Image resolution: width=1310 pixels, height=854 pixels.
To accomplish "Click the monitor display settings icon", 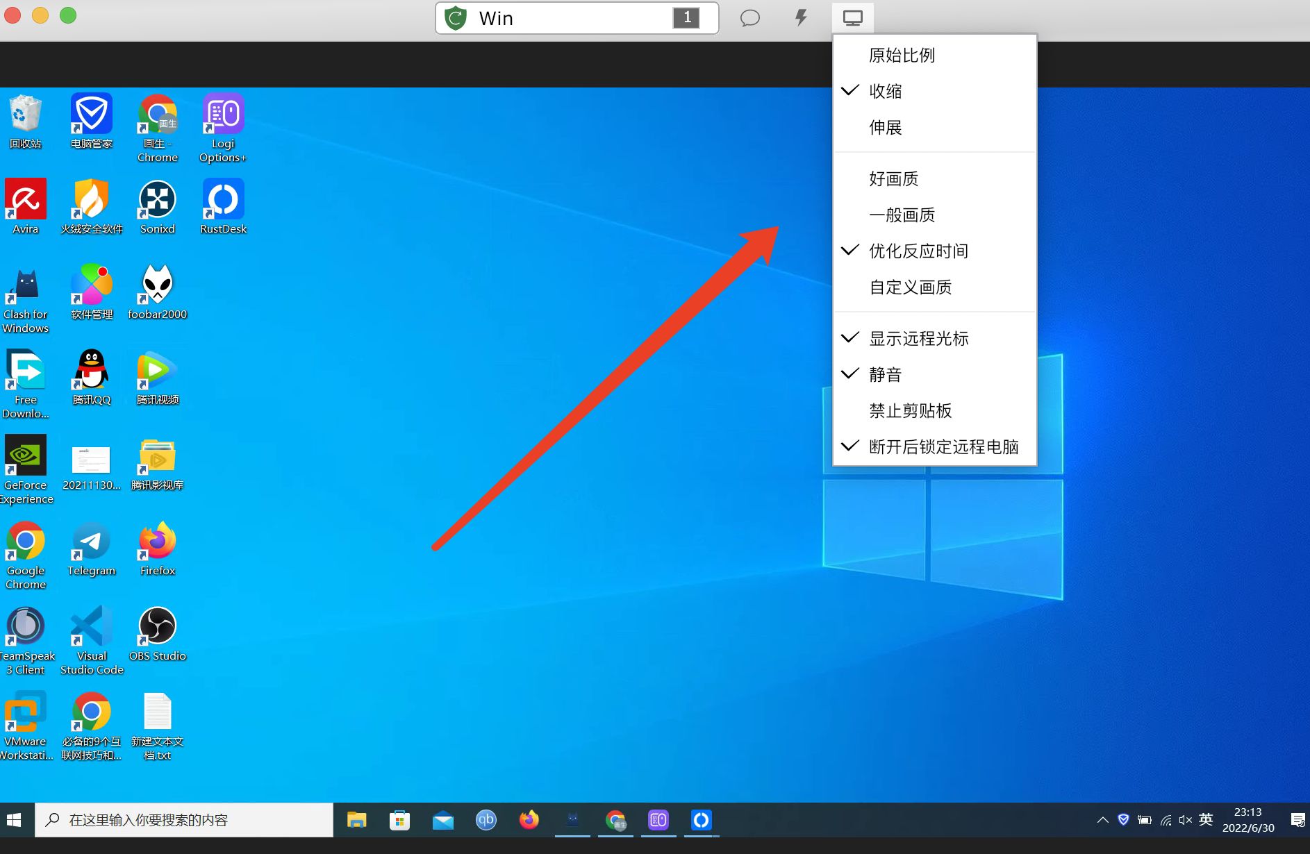I will click(x=852, y=18).
